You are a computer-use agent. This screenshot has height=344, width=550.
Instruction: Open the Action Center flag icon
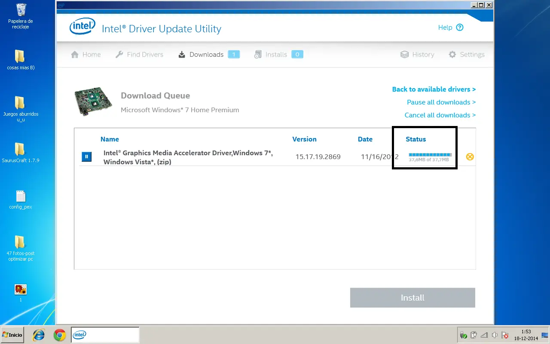(505, 335)
